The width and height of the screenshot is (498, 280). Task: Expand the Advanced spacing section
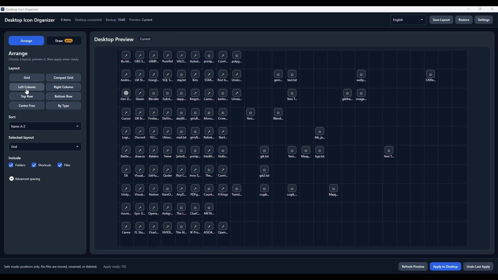click(25, 179)
